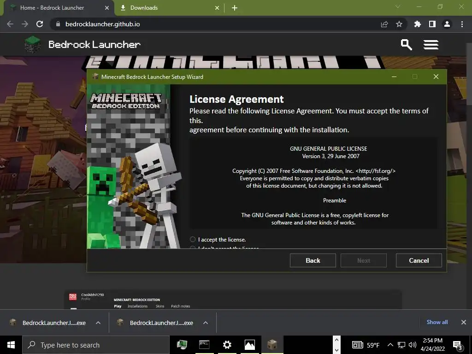Screen dimensions: 472x354
Task: Click the Installations tab in launcher preview
Action: coord(137,306)
